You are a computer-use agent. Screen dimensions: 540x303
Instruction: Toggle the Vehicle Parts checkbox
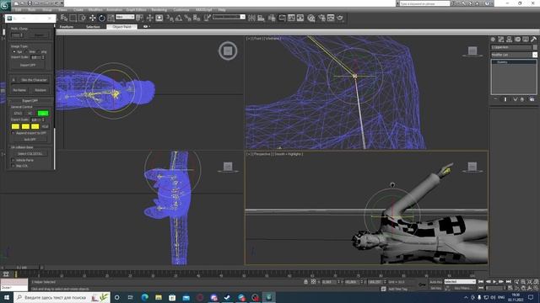pos(13,160)
